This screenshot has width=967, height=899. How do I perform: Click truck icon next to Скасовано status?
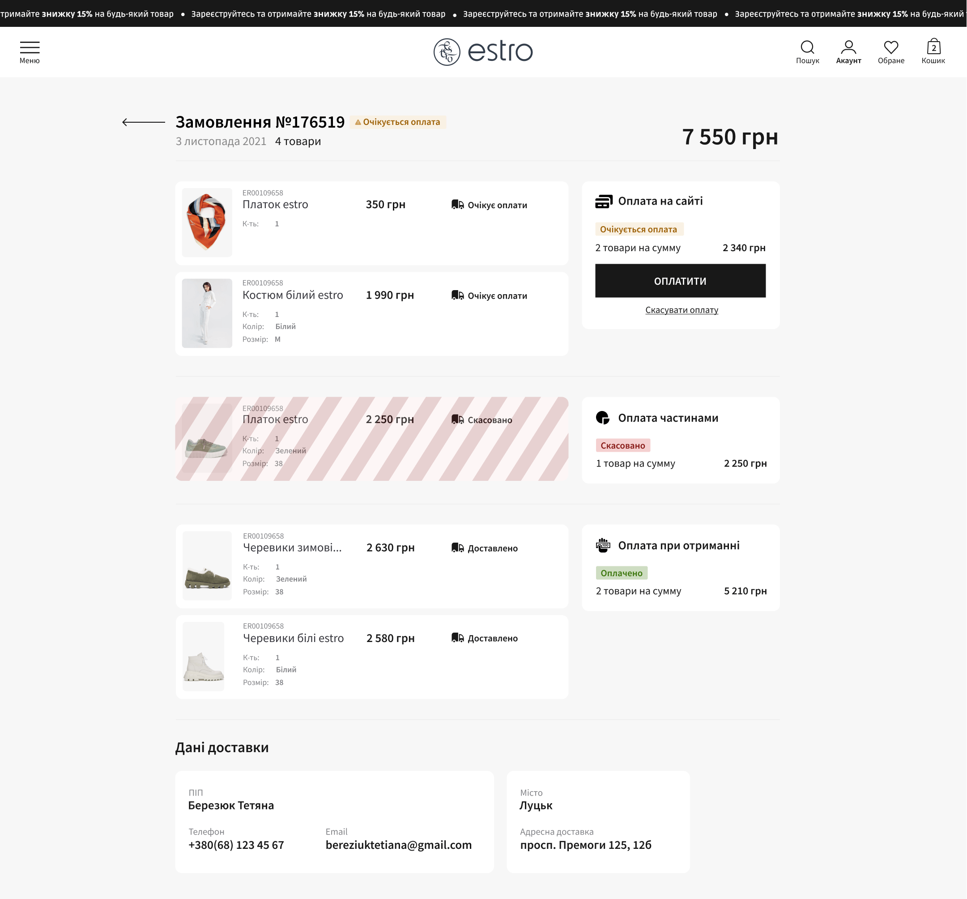(x=457, y=420)
